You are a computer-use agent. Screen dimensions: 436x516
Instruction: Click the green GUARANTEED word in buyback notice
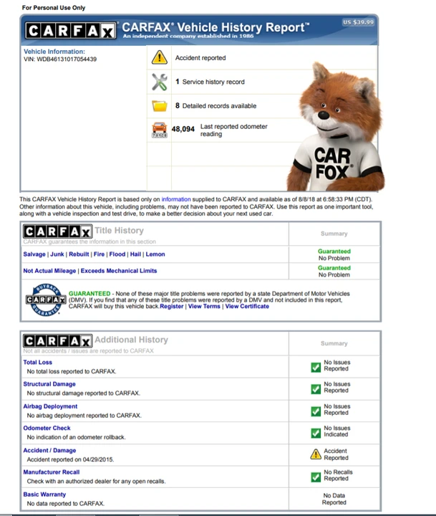coord(89,293)
